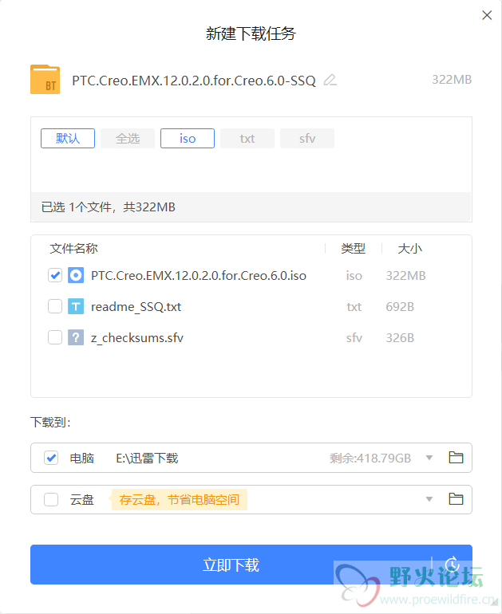Click the z_checksums.sfv unknown file icon
502x614 pixels.
76,337
